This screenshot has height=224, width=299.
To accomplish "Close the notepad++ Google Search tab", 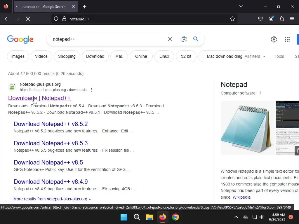I will [74, 6].
